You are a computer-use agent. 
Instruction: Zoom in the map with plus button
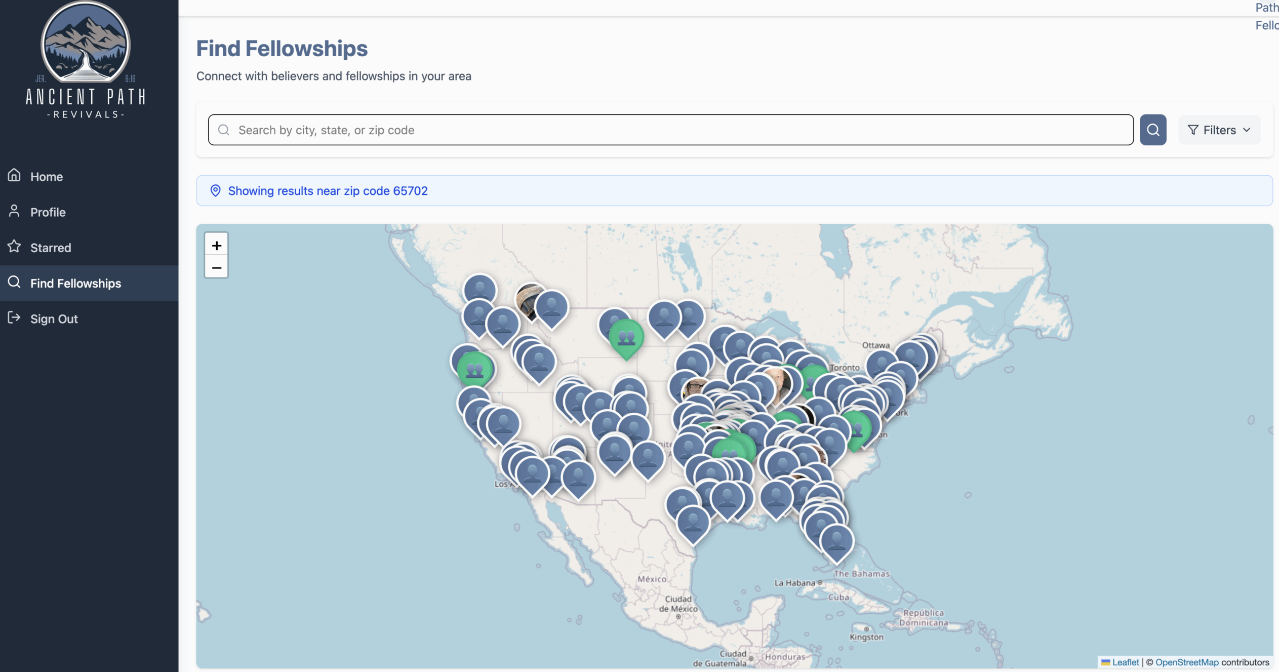[216, 245]
